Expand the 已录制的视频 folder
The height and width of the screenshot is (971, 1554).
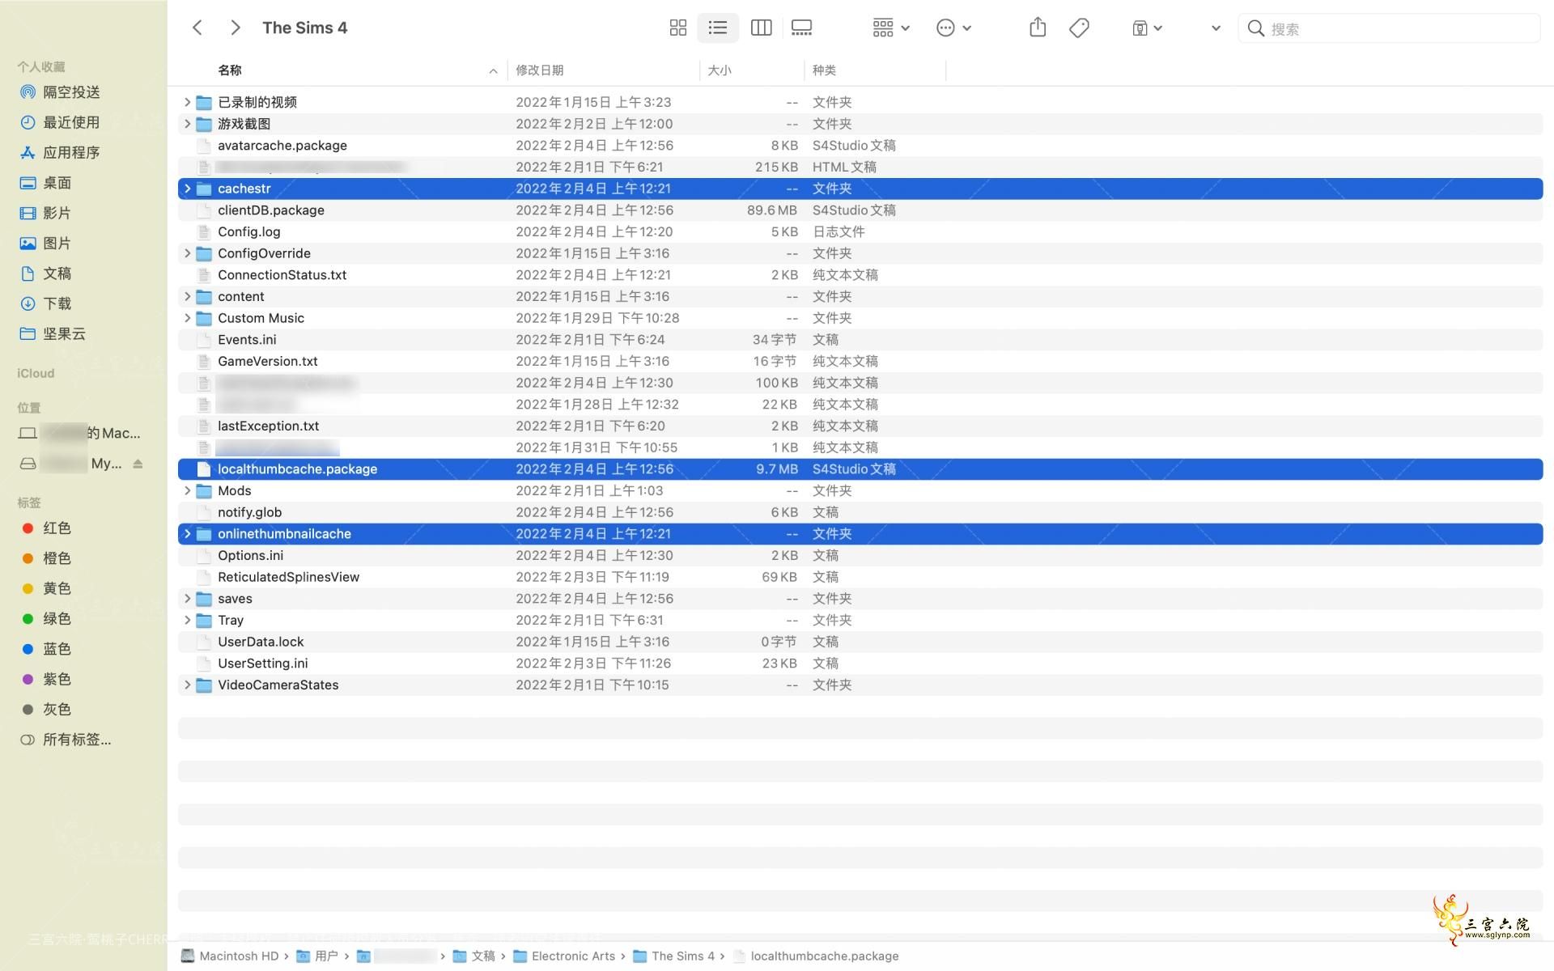pos(187,102)
